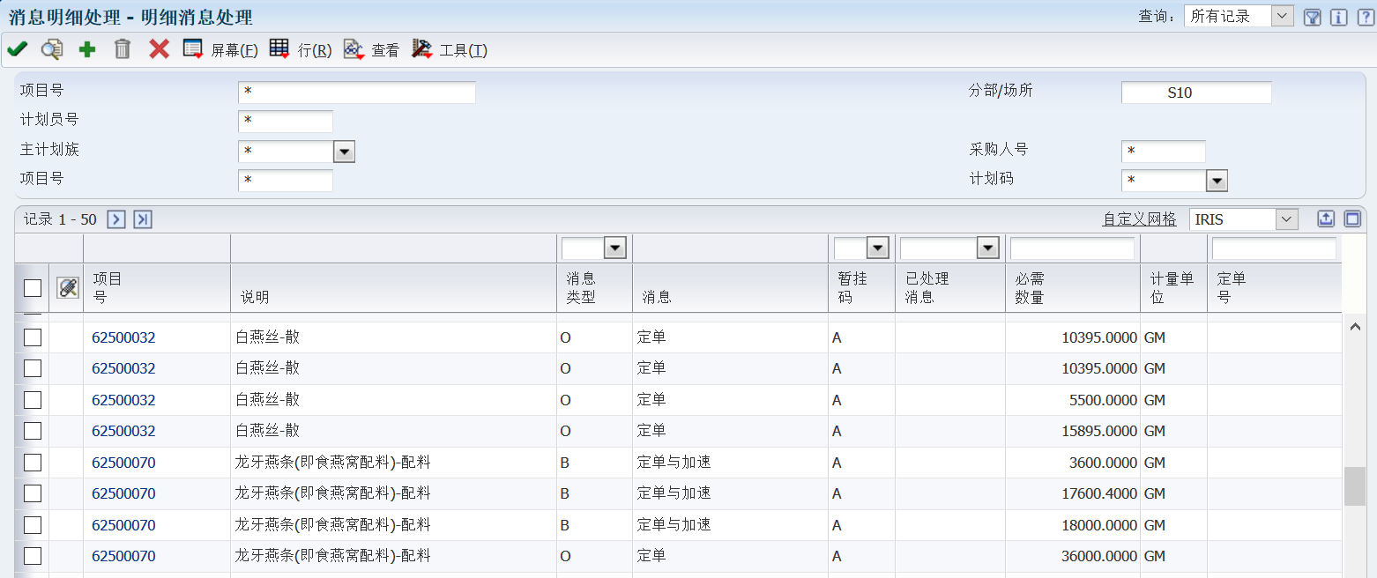
Task: Click the trash can delete icon
Action: 123,49
